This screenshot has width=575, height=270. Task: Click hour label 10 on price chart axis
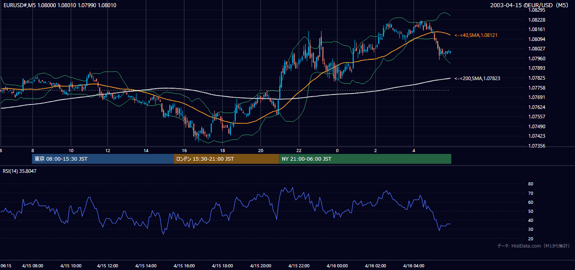[71, 150]
